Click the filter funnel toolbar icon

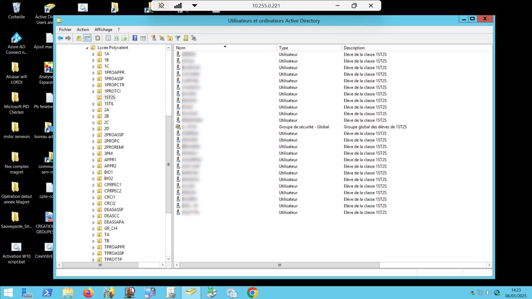tap(178, 38)
